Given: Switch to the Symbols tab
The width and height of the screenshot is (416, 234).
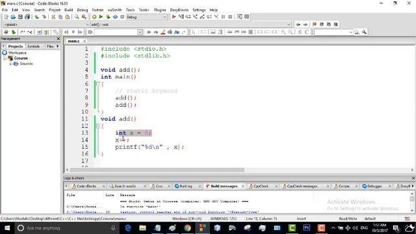Looking at the screenshot, I should tap(34, 46).
